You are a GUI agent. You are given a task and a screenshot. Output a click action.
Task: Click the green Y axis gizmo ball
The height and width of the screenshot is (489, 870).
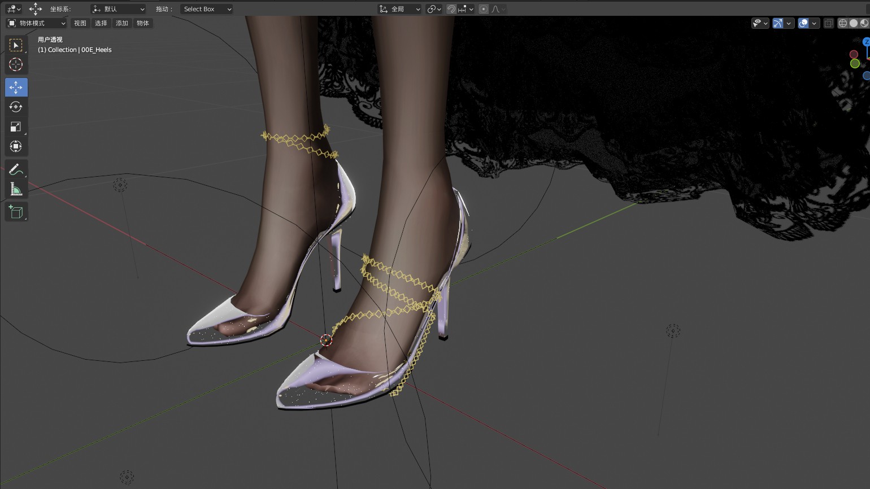click(x=855, y=64)
